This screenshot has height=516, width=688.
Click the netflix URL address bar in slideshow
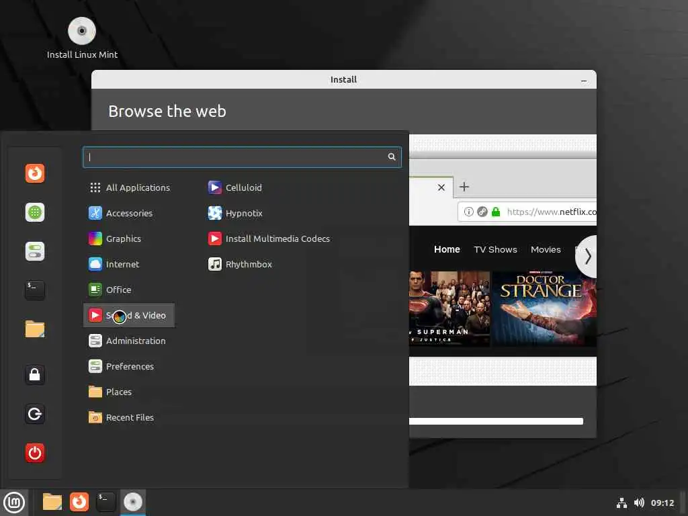point(527,212)
